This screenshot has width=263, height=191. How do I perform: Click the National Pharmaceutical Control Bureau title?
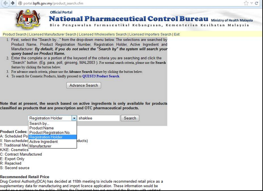point(128,19)
